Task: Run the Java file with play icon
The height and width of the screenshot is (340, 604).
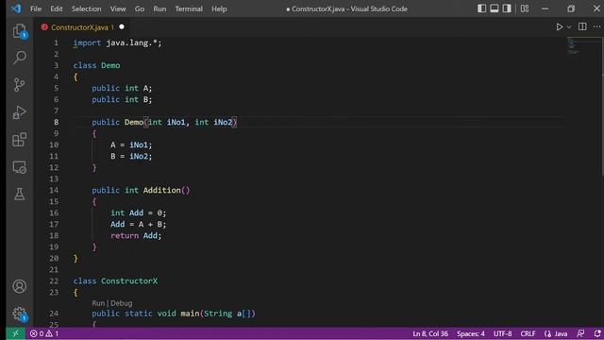Action: tap(559, 27)
